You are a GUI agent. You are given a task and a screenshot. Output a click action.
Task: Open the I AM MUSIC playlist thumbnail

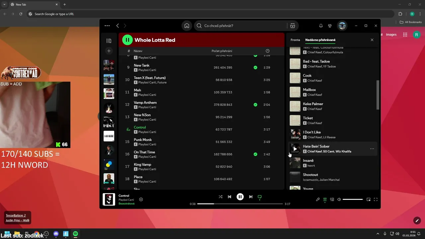click(x=109, y=136)
